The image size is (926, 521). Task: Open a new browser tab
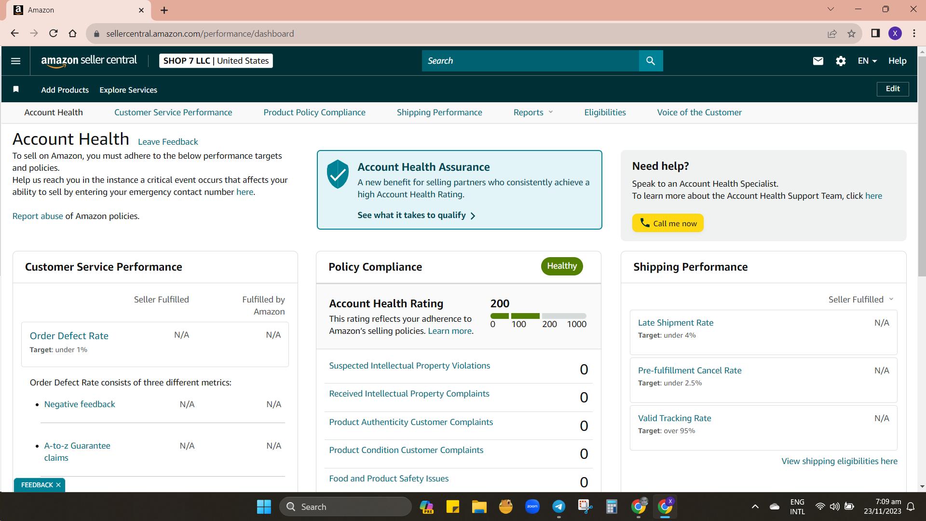coord(164,10)
